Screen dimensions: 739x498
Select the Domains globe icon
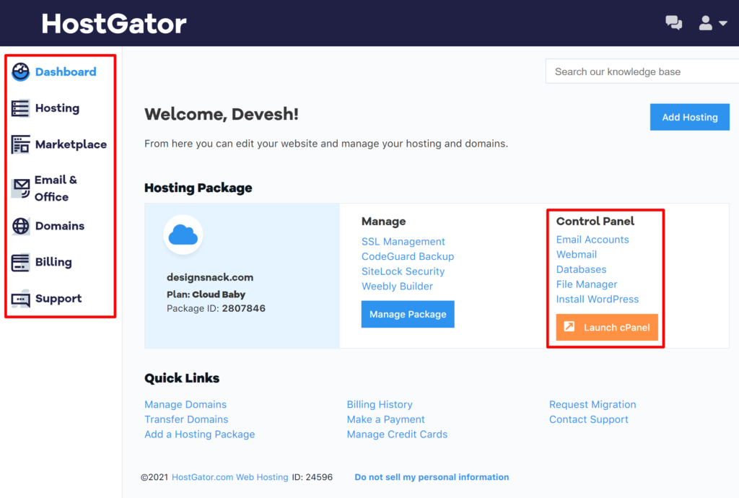pos(20,225)
